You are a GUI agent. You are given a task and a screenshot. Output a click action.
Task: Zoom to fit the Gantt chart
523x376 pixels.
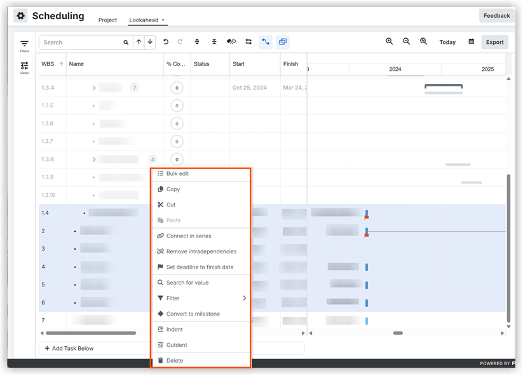[x=424, y=41]
